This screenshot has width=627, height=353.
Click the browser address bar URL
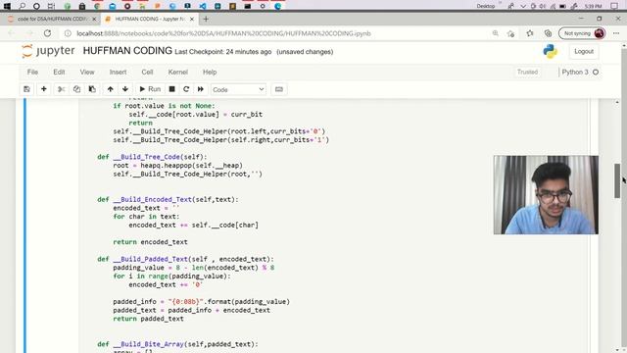pos(223,33)
